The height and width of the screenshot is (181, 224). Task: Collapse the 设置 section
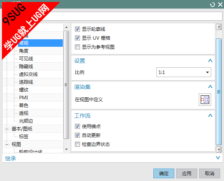pyautogui.click(x=210, y=61)
